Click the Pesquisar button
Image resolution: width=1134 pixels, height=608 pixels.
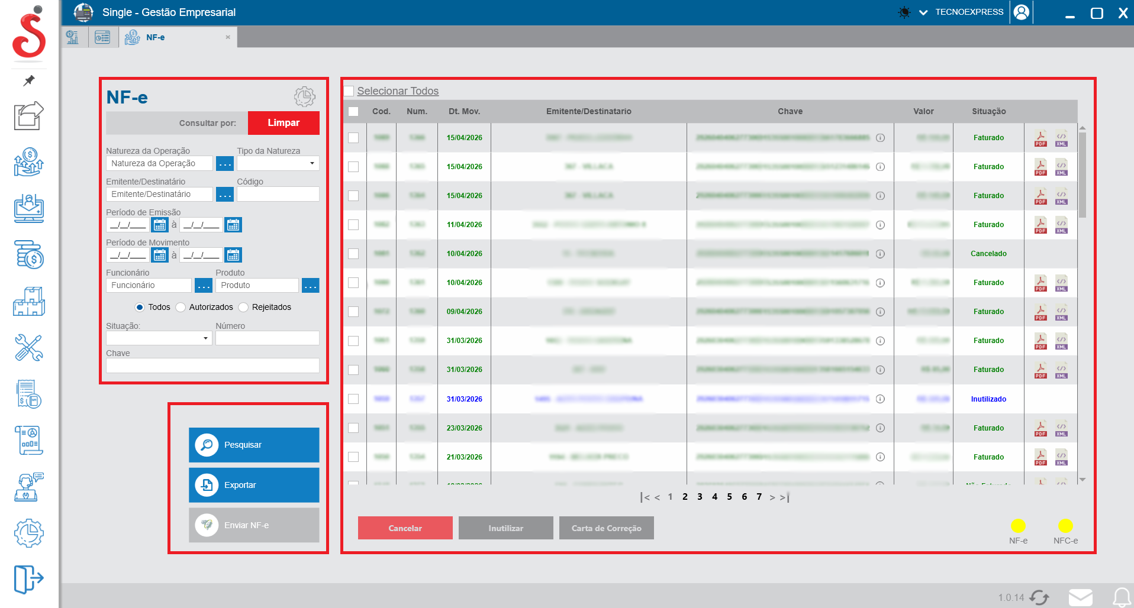tap(254, 445)
